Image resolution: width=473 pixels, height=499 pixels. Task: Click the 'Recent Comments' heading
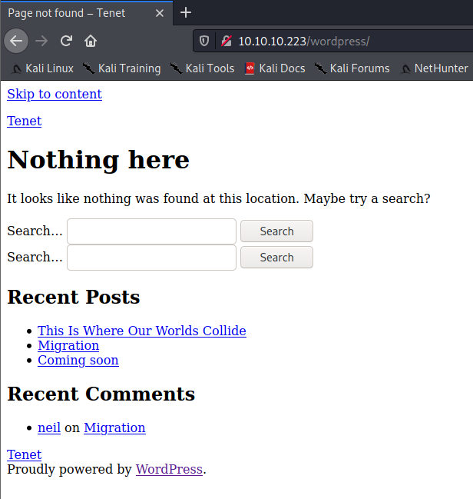click(x=101, y=394)
